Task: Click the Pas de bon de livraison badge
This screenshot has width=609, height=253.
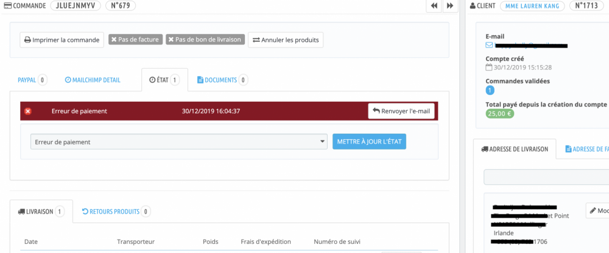Action: click(x=205, y=40)
